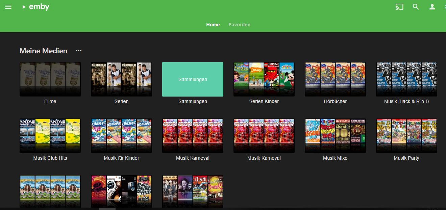
Task: Open the Musik Club Hits thumbnail
Action: (50, 136)
